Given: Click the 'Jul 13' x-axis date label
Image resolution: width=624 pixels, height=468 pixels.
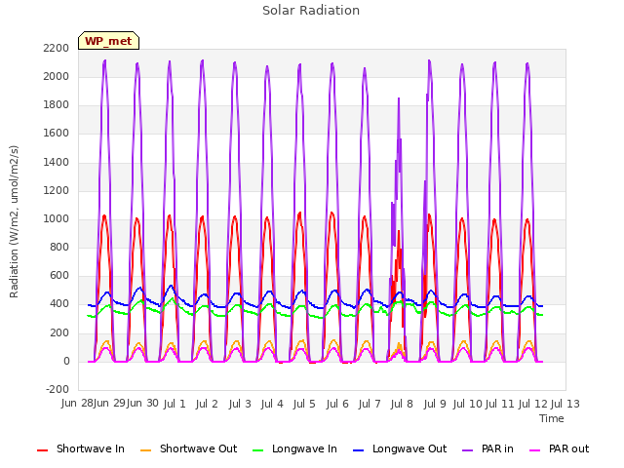Looking at the screenshot, I should click(565, 404).
